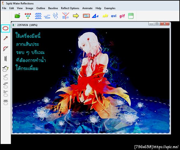180x150 pixels.
Task: Click the greyed outline tool with X mark
Action: 5,94
